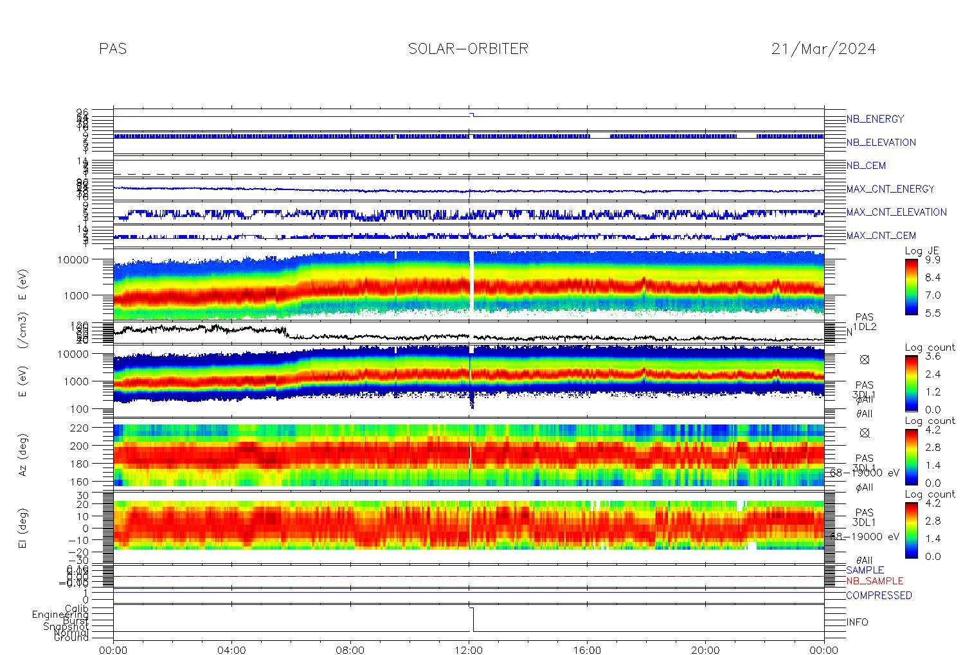Click the red NB_SAMPLE label
Screen dimensions: 972x655
(x=874, y=581)
